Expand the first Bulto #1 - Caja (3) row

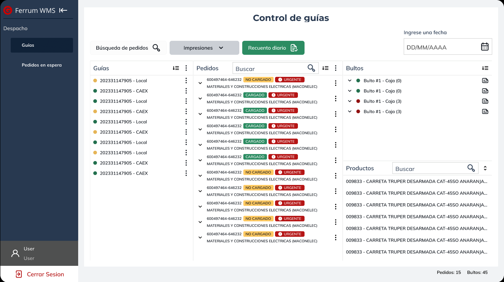click(350, 101)
